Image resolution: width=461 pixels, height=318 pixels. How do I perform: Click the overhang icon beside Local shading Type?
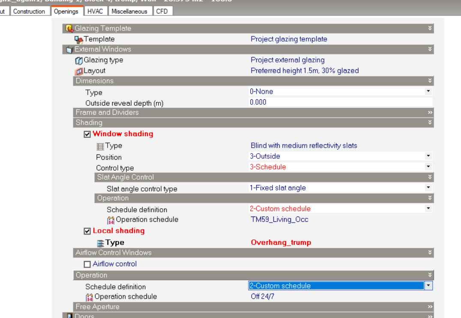pyautogui.click(x=100, y=243)
